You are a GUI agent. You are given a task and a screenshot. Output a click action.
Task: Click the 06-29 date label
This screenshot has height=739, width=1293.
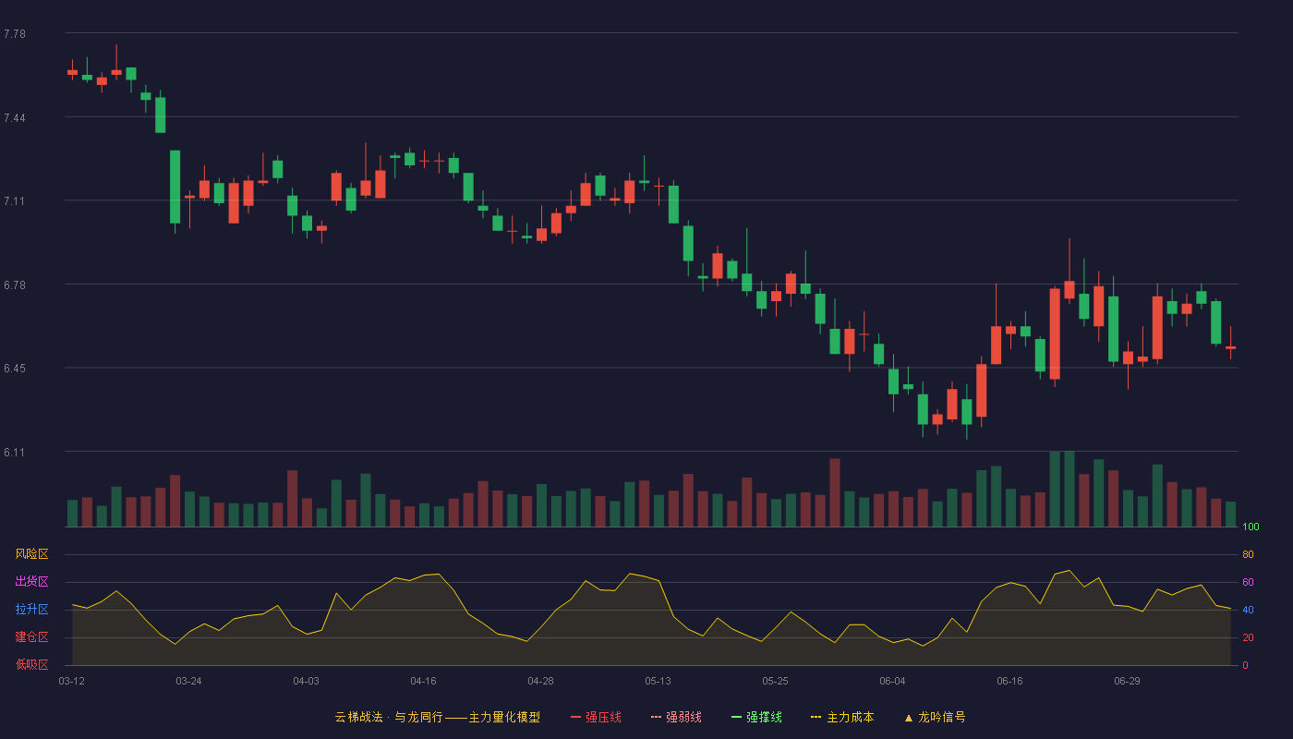pos(1127,681)
